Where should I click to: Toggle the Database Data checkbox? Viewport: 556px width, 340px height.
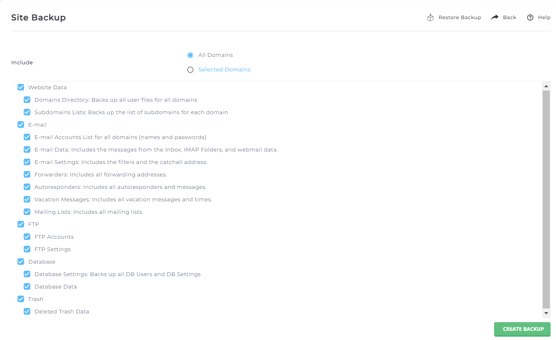point(27,286)
